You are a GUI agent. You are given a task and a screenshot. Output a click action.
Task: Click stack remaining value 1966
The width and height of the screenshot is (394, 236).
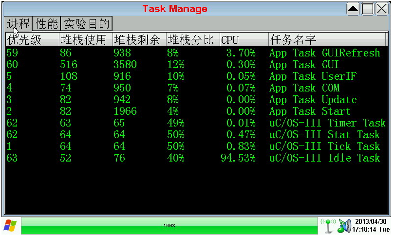[125, 111]
